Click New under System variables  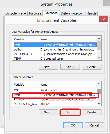(48, 112)
